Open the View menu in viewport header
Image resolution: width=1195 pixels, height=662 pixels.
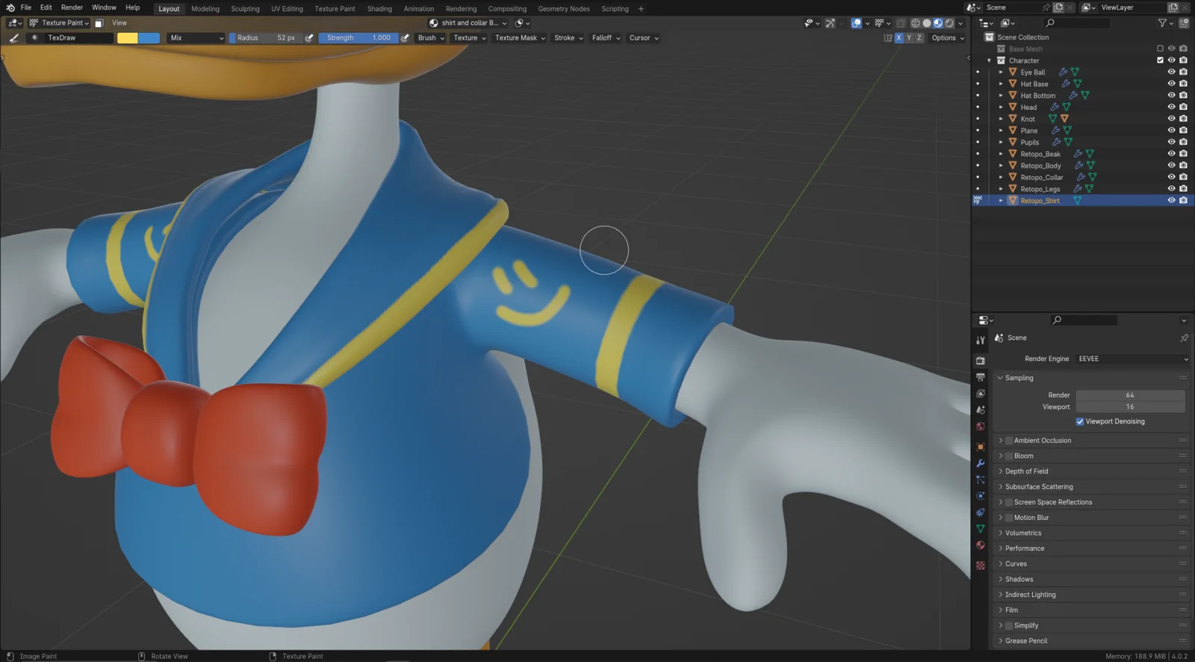[119, 23]
